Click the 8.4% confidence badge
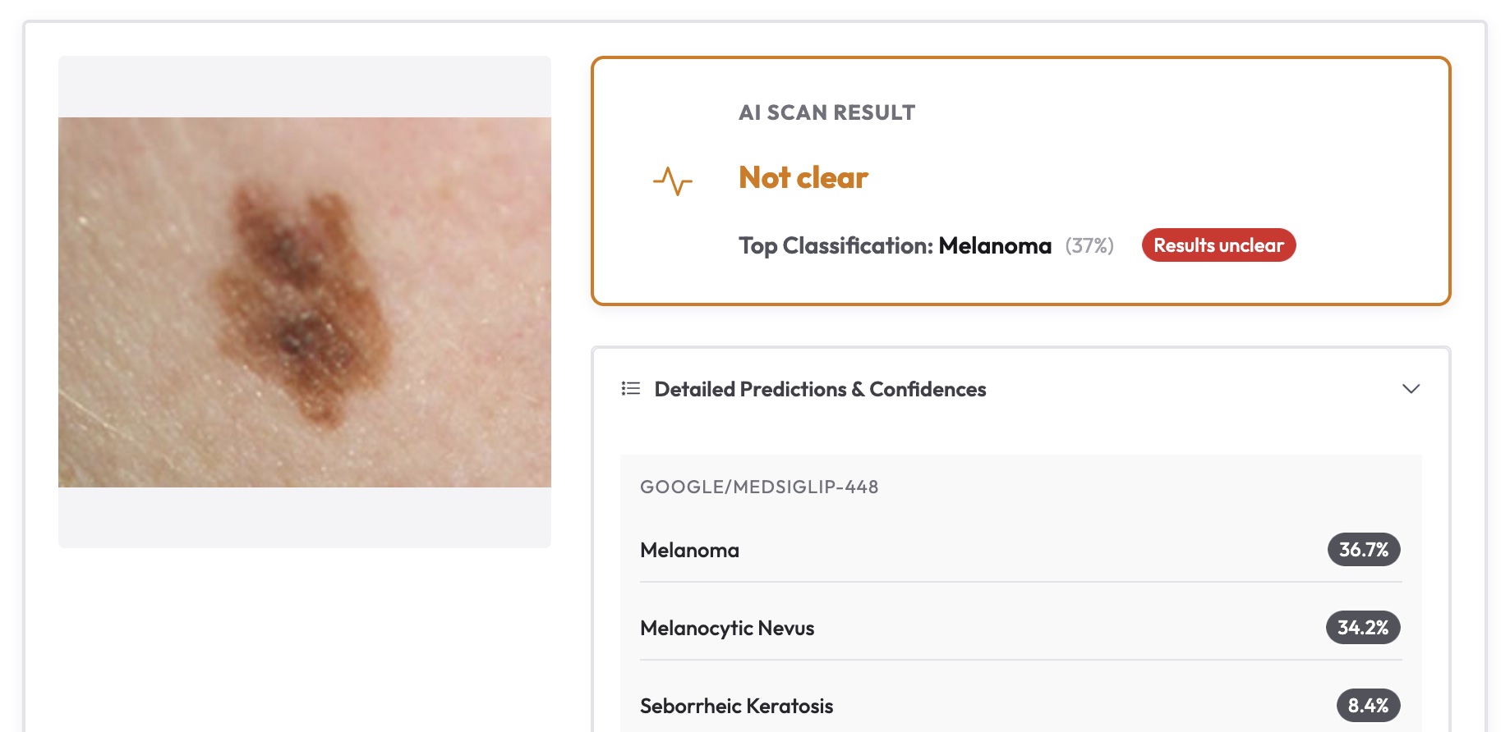 1368,706
